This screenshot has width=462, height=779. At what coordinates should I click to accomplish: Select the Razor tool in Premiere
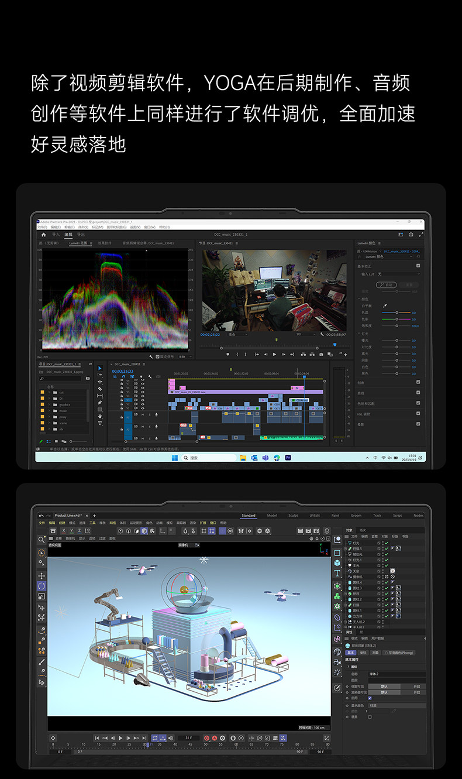[100, 388]
